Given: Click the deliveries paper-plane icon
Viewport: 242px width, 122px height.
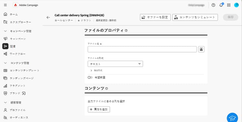Looking at the screenshot, I should tap(5, 46).
